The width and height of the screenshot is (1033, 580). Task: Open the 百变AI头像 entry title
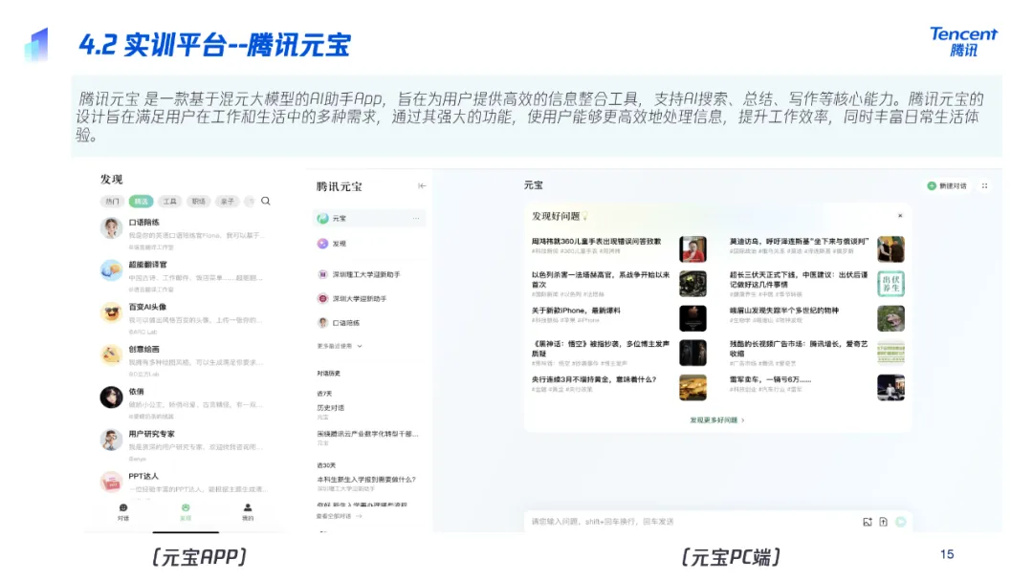(x=147, y=307)
